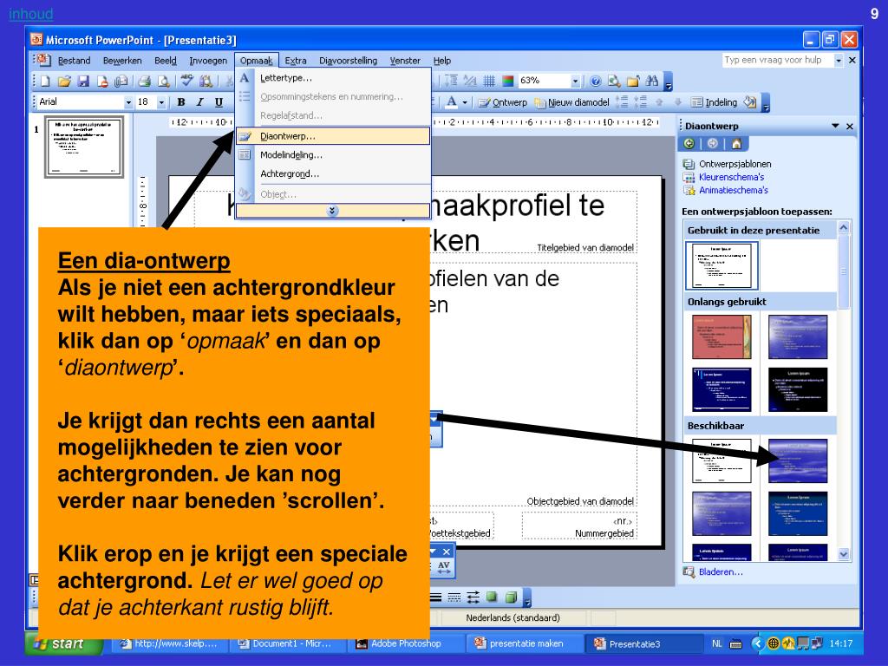Expand the Opmaak menu with double chevron
This screenshot has width=888, height=666.
[x=332, y=211]
